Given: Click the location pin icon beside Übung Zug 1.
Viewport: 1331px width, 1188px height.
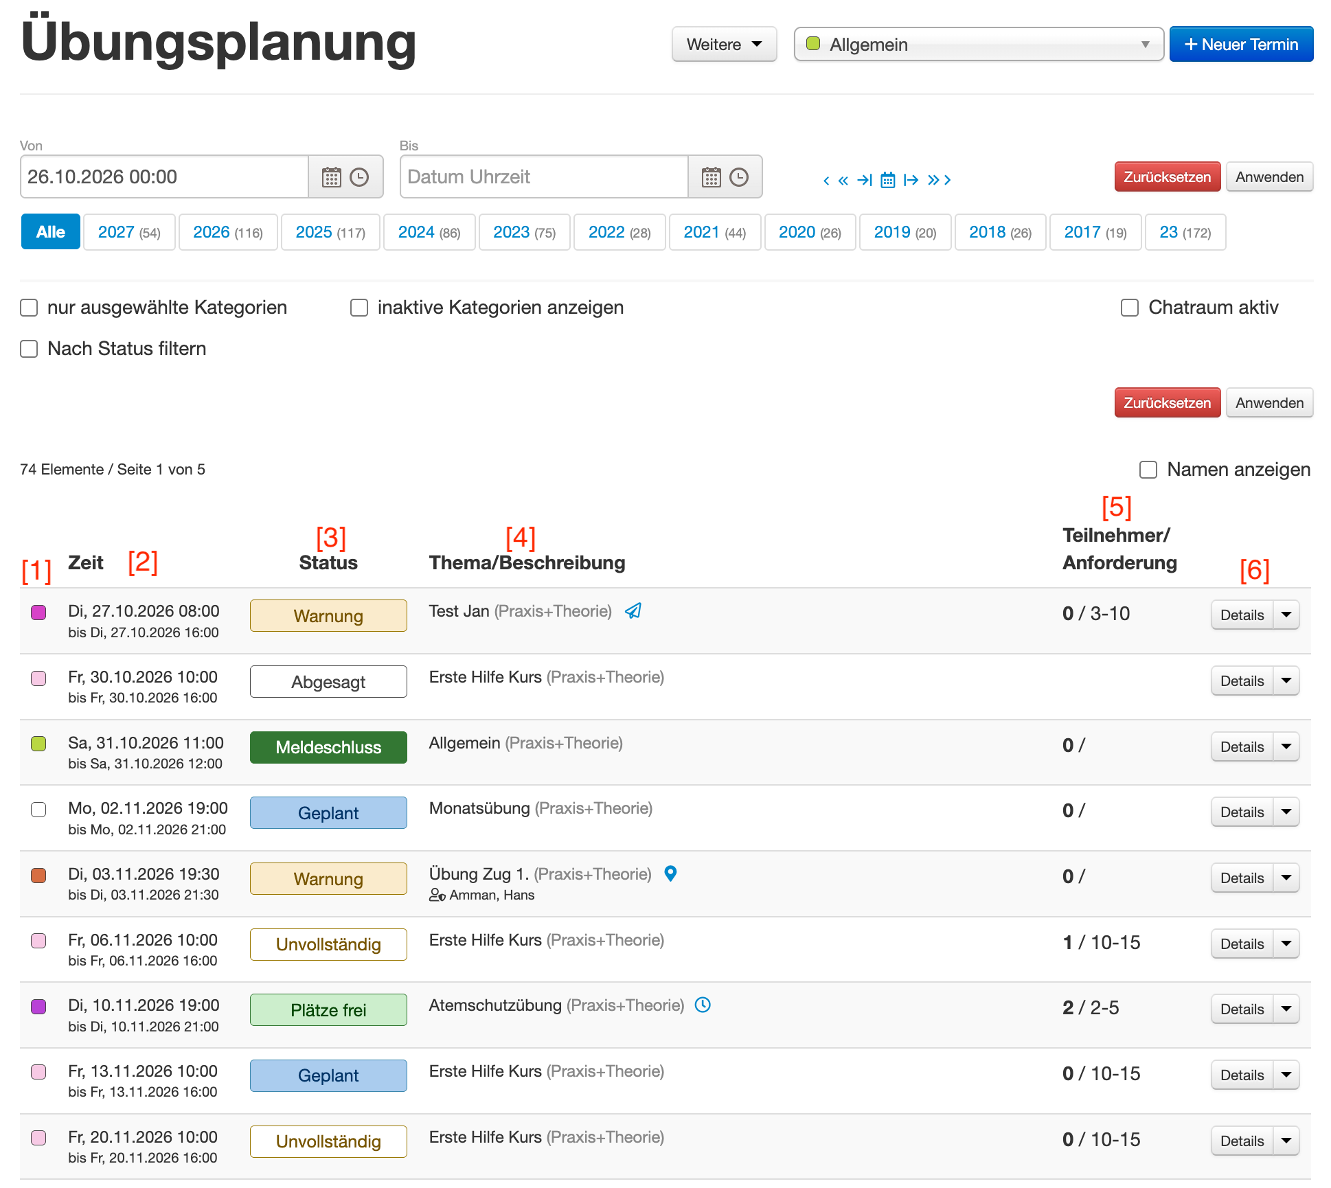Looking at the screenshot, I should 671,873.
